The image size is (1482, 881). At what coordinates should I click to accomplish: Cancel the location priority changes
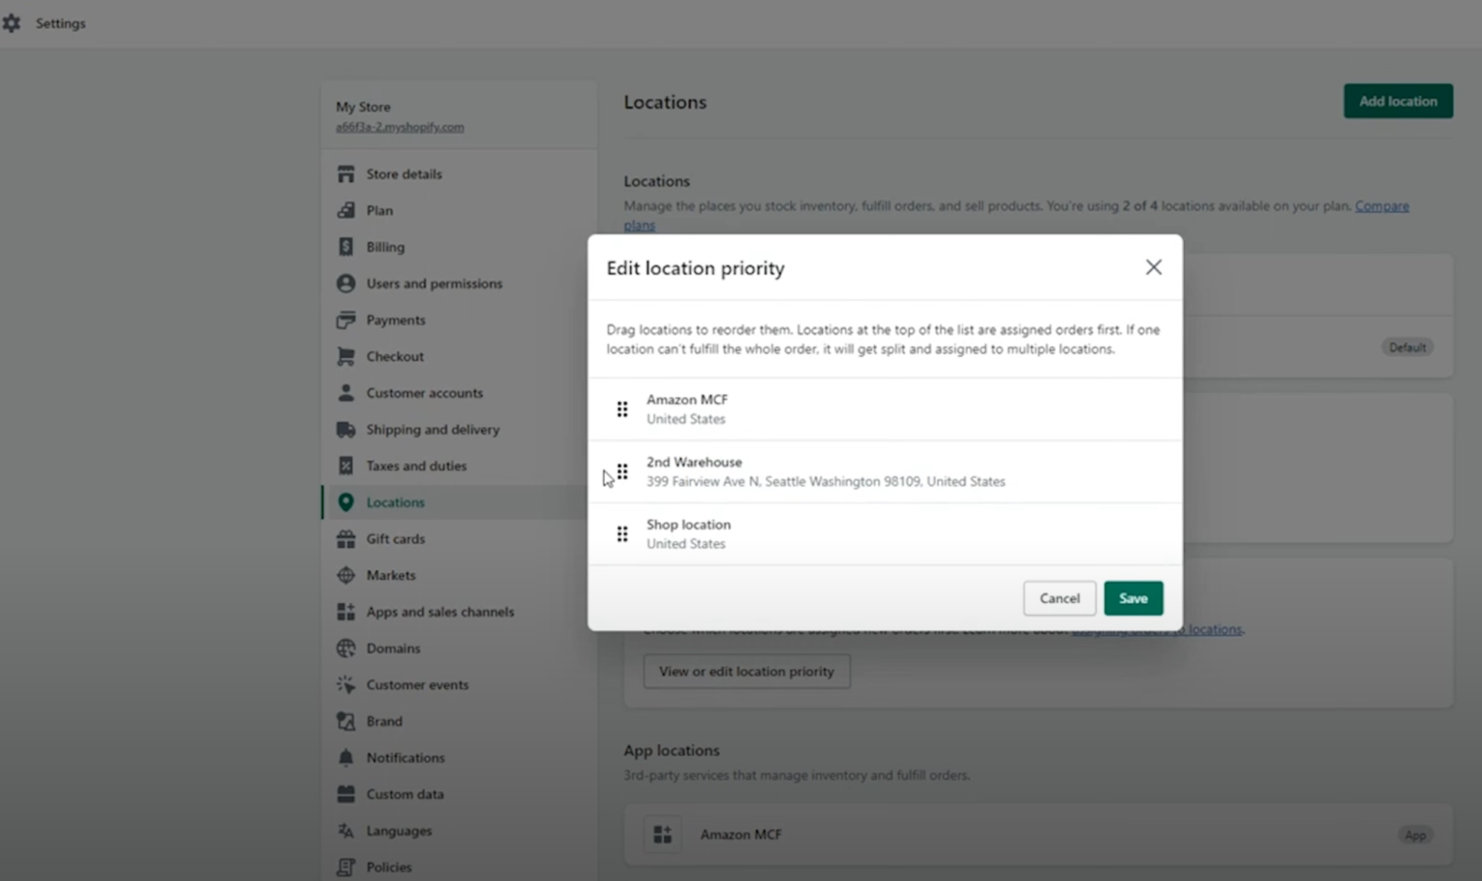click(x=1058, y=598)
